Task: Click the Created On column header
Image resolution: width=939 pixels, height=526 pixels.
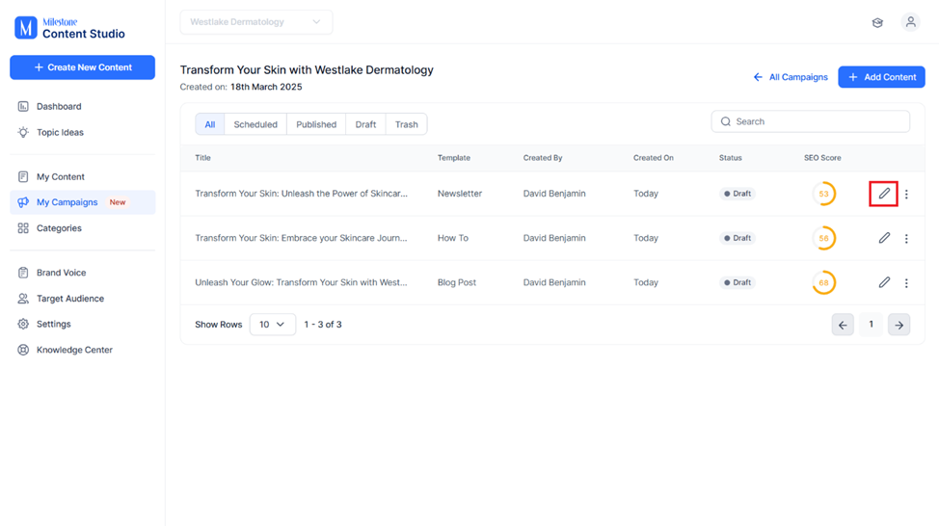Action: point(654,158)
